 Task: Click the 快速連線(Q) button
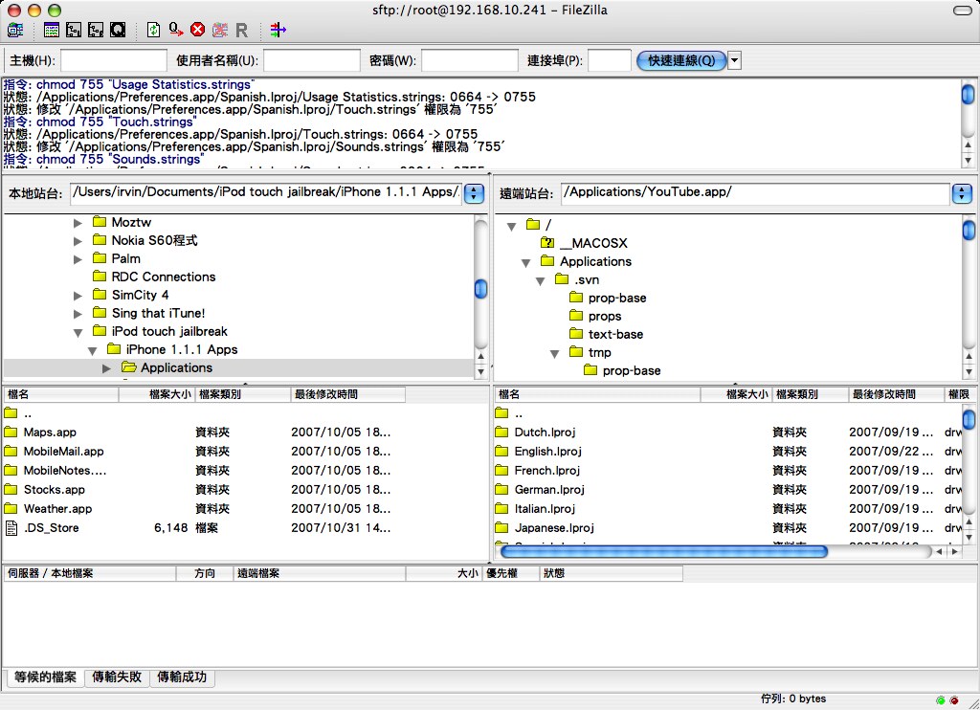click(x=680, y=60)
